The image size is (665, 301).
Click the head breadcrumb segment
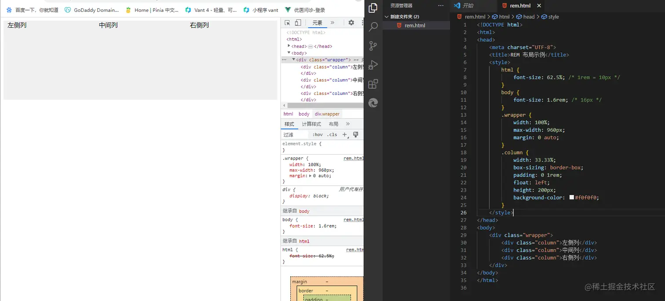tap(526, 17)
